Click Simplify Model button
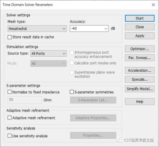Screen dimensions: 159x147 [x=139, y=89]
